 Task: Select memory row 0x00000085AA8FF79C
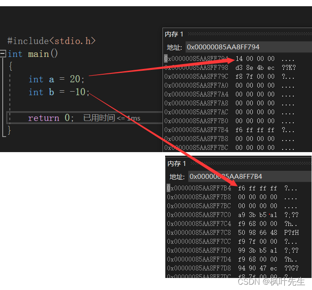(196, 77)
